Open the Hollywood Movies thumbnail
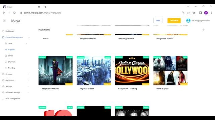215x120 pixels. point(55,71)
